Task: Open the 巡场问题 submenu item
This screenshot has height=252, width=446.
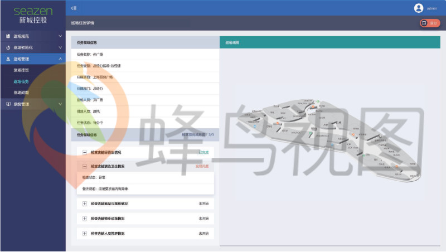Action: click(21, 93)
